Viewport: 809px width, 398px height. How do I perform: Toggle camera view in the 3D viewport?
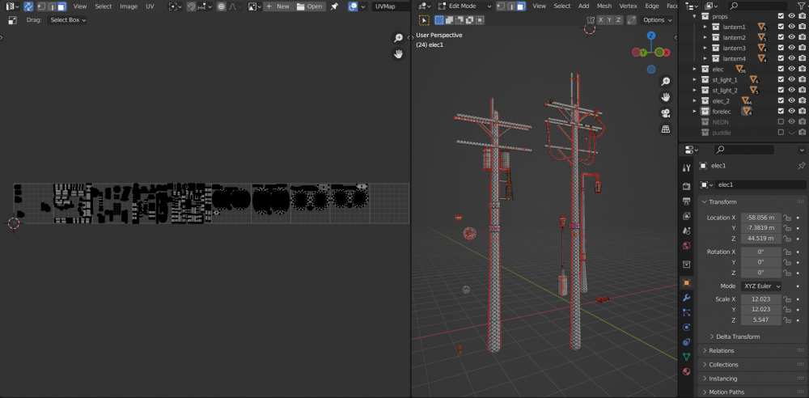(x=665, y=112)
